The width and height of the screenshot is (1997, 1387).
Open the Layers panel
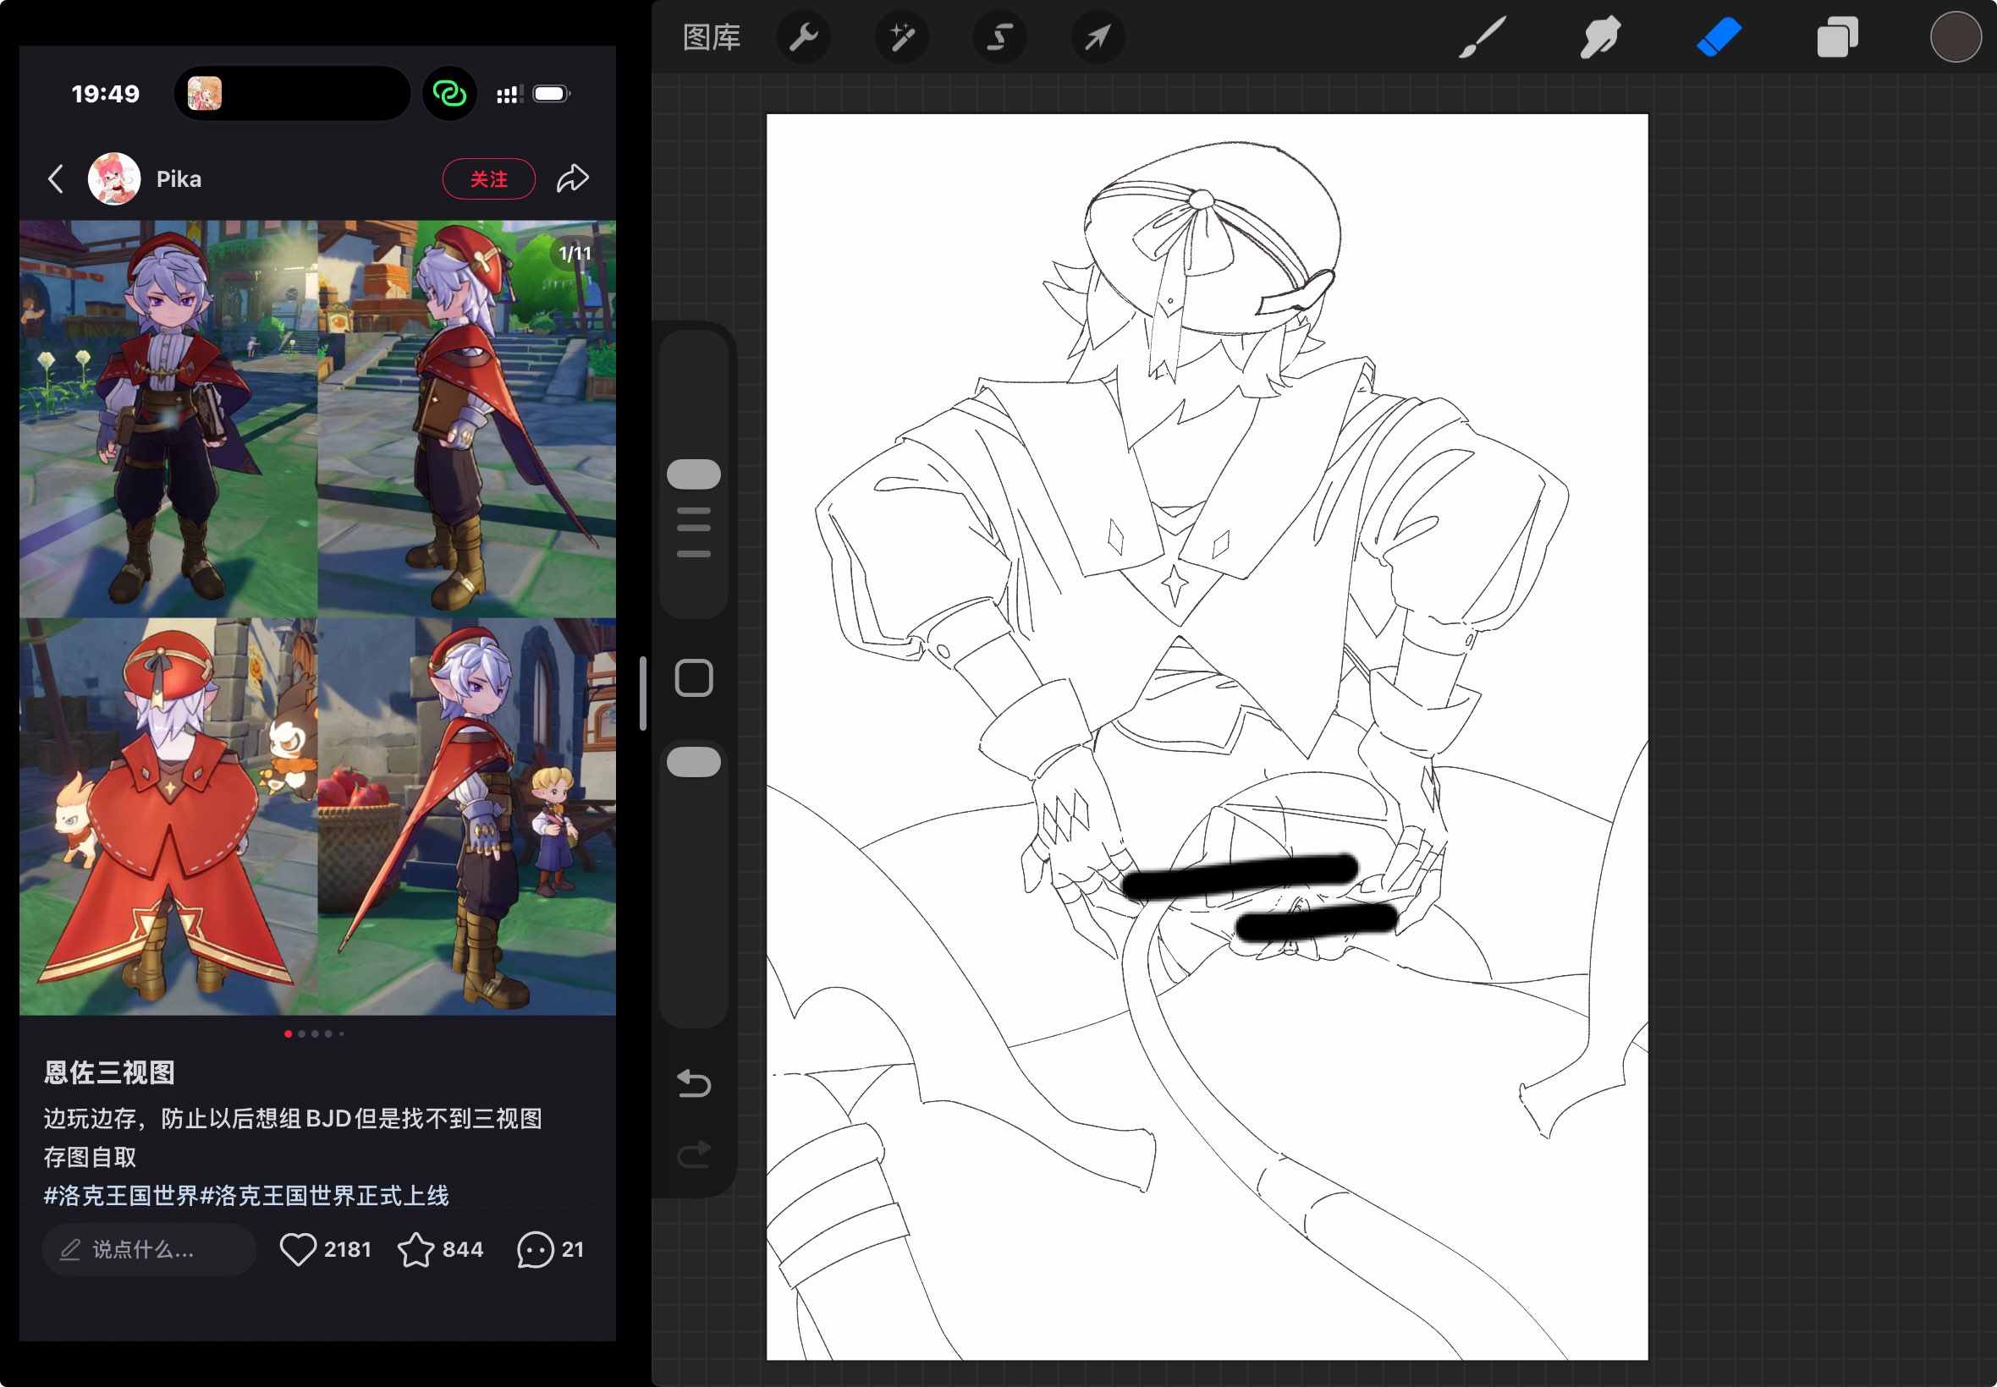pyautogui.click(x=1837, y=37)
